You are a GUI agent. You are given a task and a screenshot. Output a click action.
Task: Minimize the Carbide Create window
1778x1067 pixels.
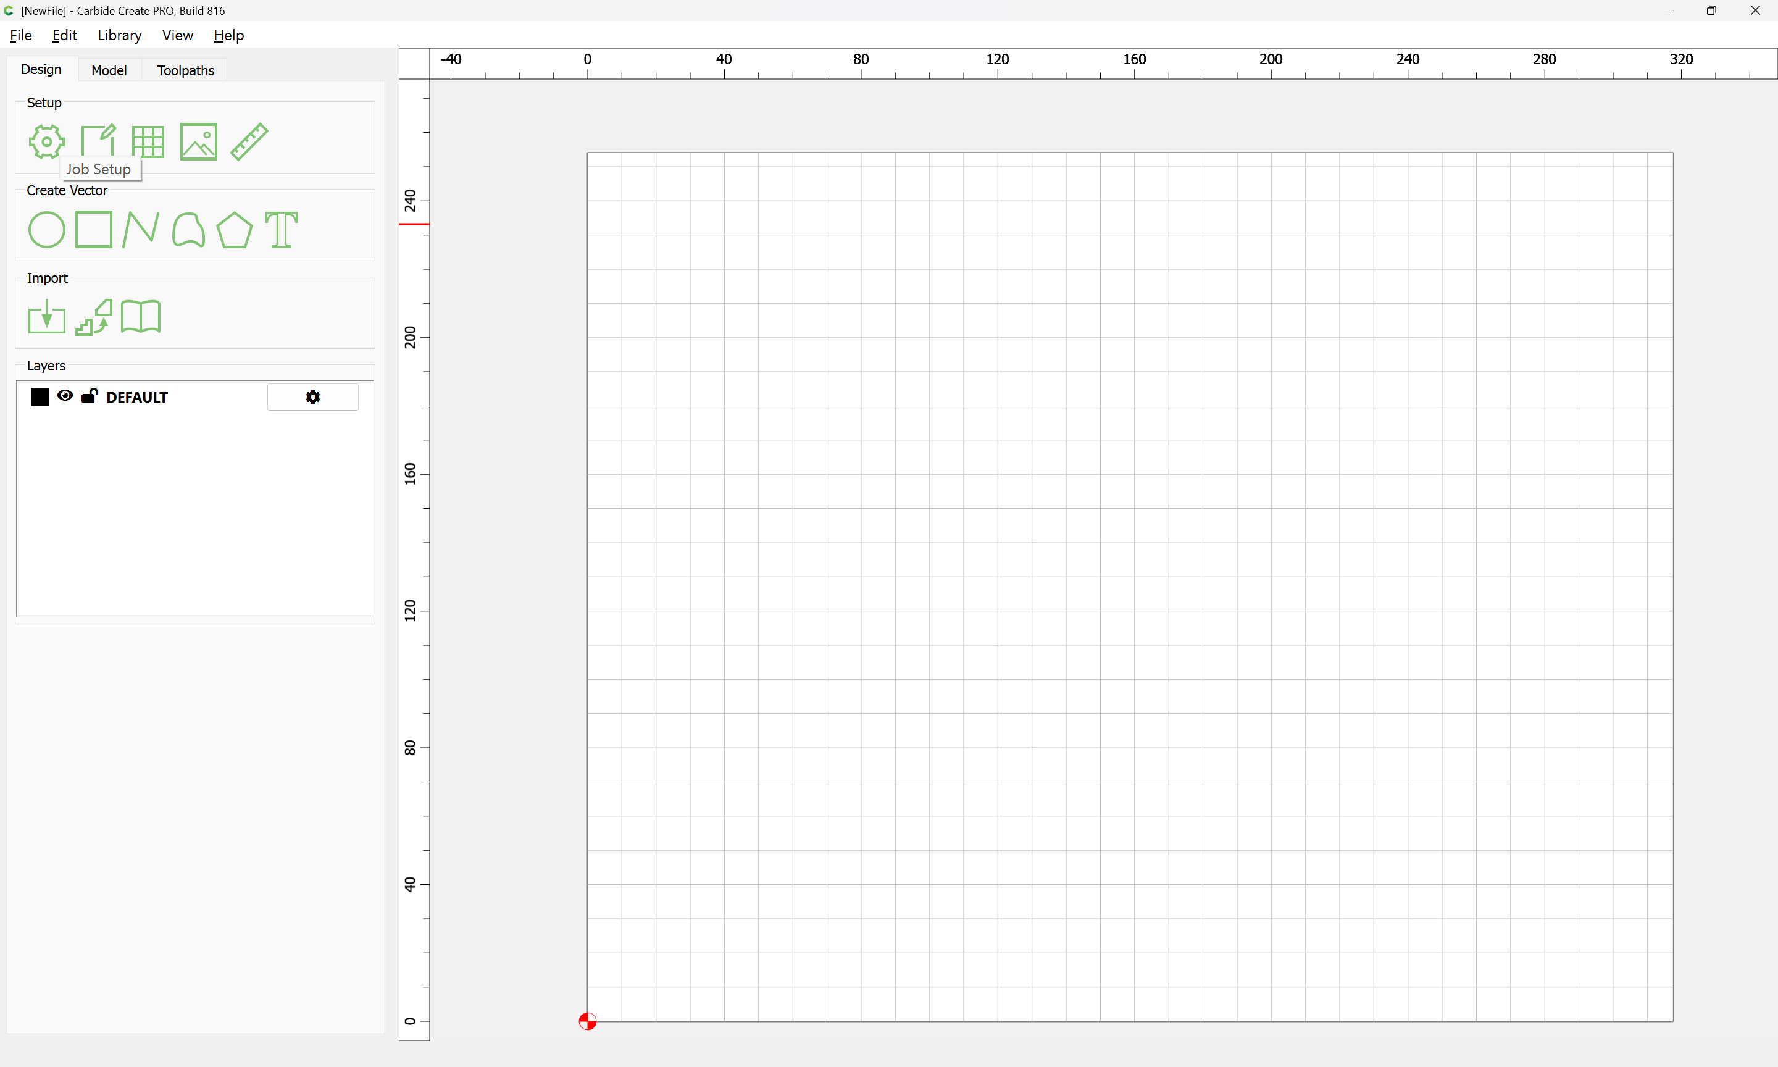1669,10
